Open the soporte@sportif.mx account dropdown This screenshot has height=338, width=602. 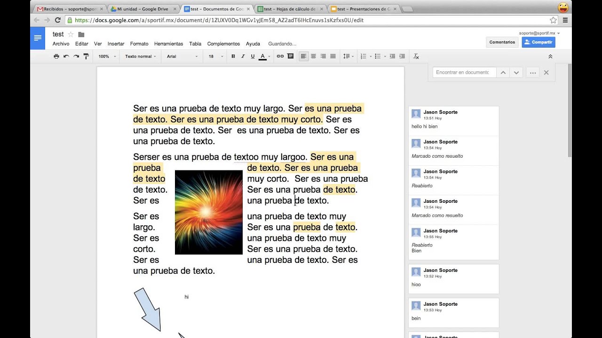click(539, 33)
